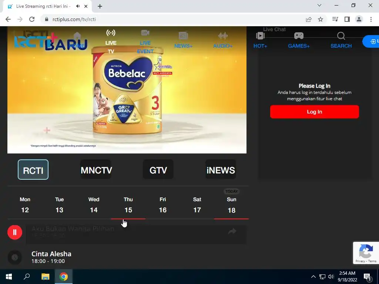The image size is (379, 284).
Task: Bookmark this page with star icon
Action: pos(321,19)
